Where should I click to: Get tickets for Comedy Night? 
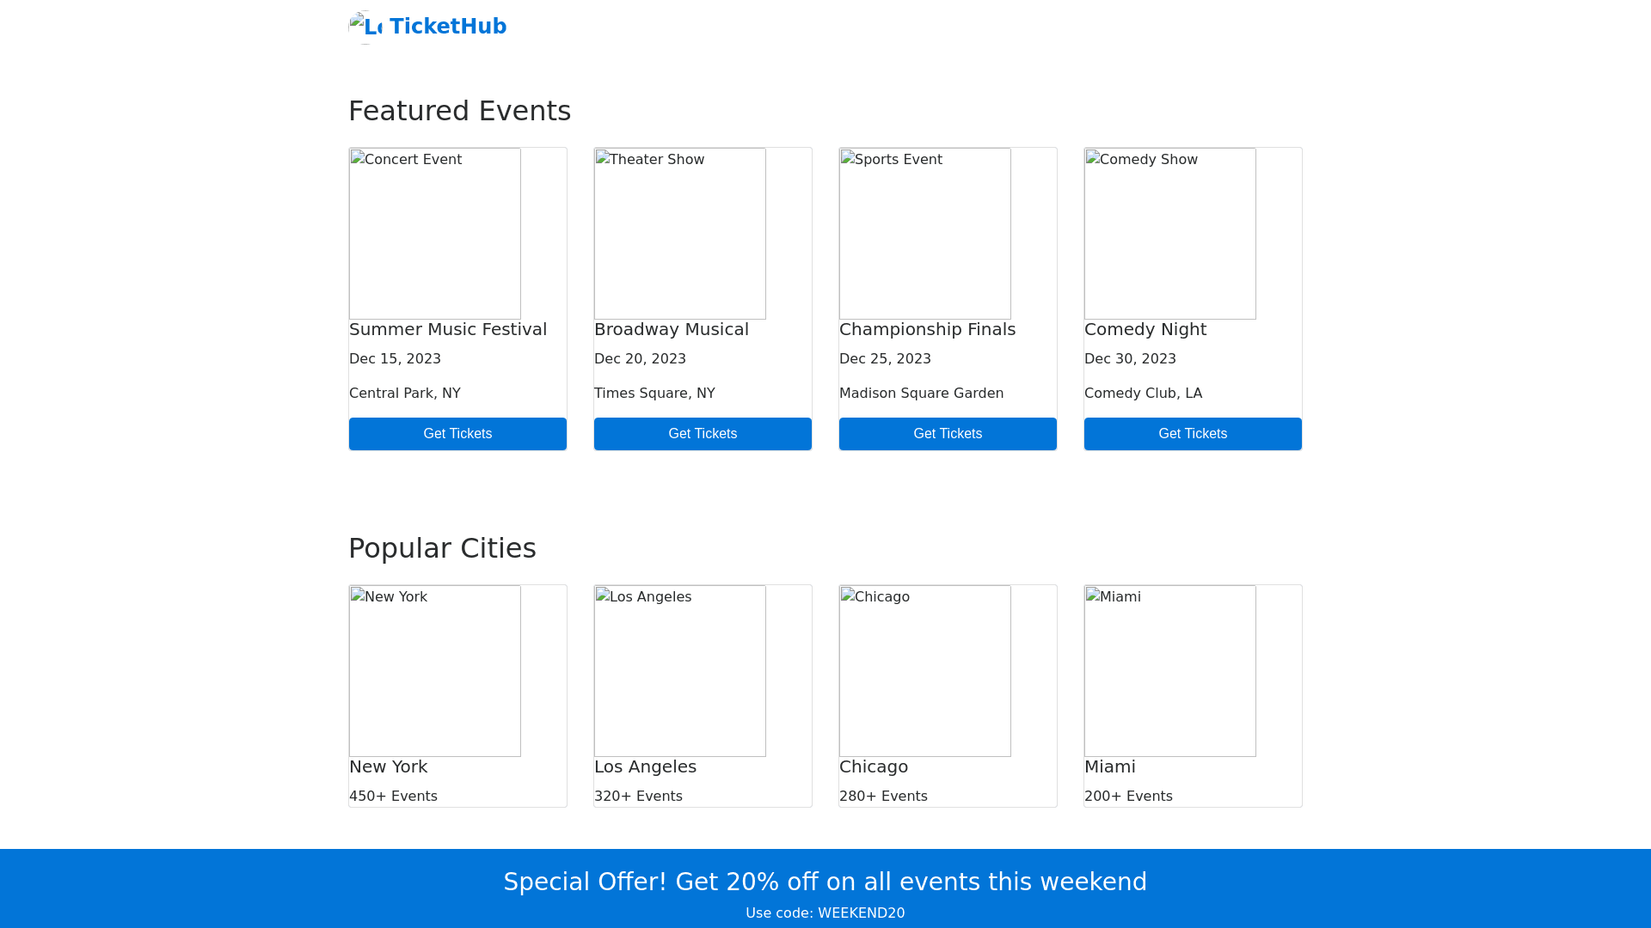1193,434
